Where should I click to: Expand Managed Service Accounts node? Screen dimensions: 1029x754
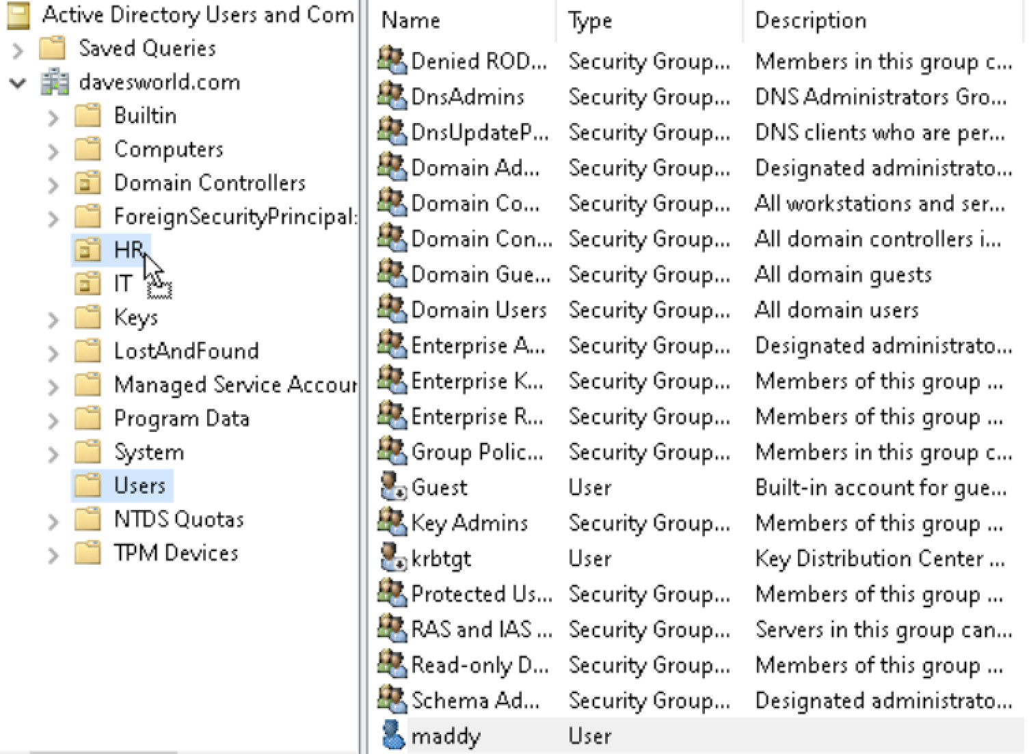(54, 387)
